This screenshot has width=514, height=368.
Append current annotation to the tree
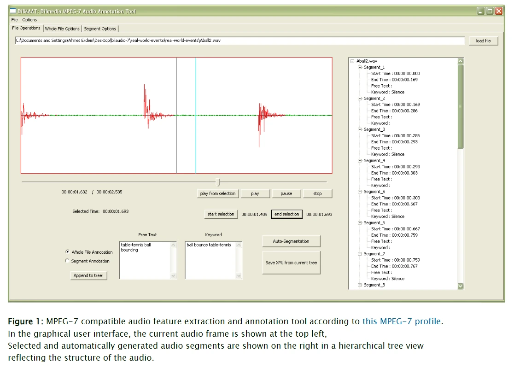coord(88,275)
